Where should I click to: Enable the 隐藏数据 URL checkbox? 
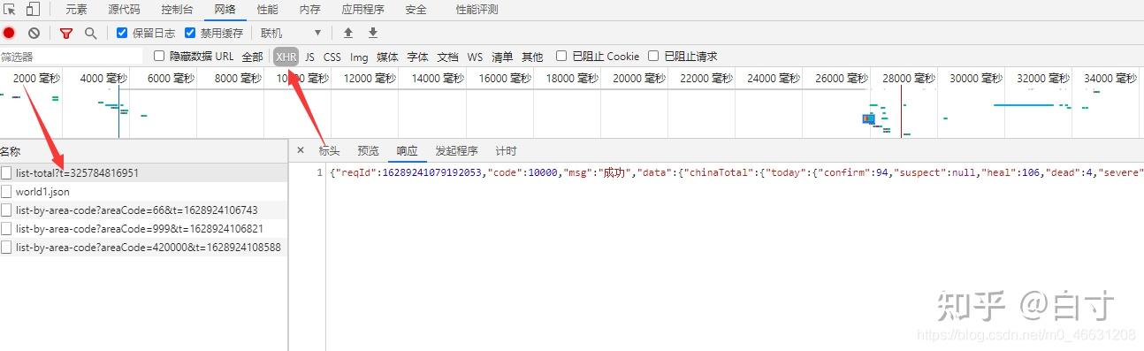click(159, 56)
